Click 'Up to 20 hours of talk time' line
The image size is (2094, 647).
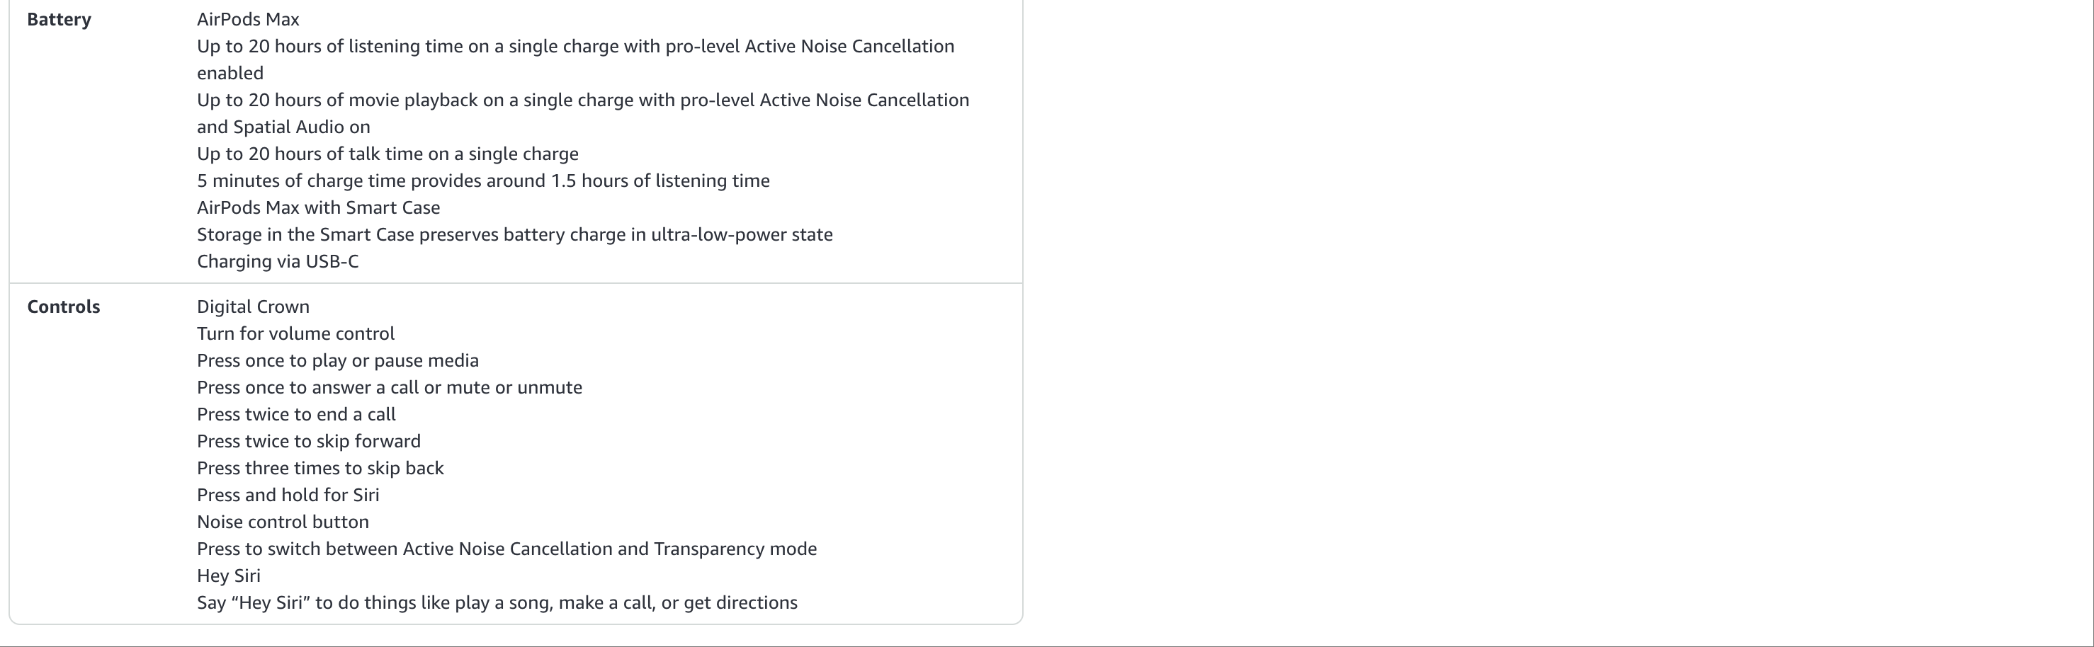pyautogui.click(x=387, y=154)
